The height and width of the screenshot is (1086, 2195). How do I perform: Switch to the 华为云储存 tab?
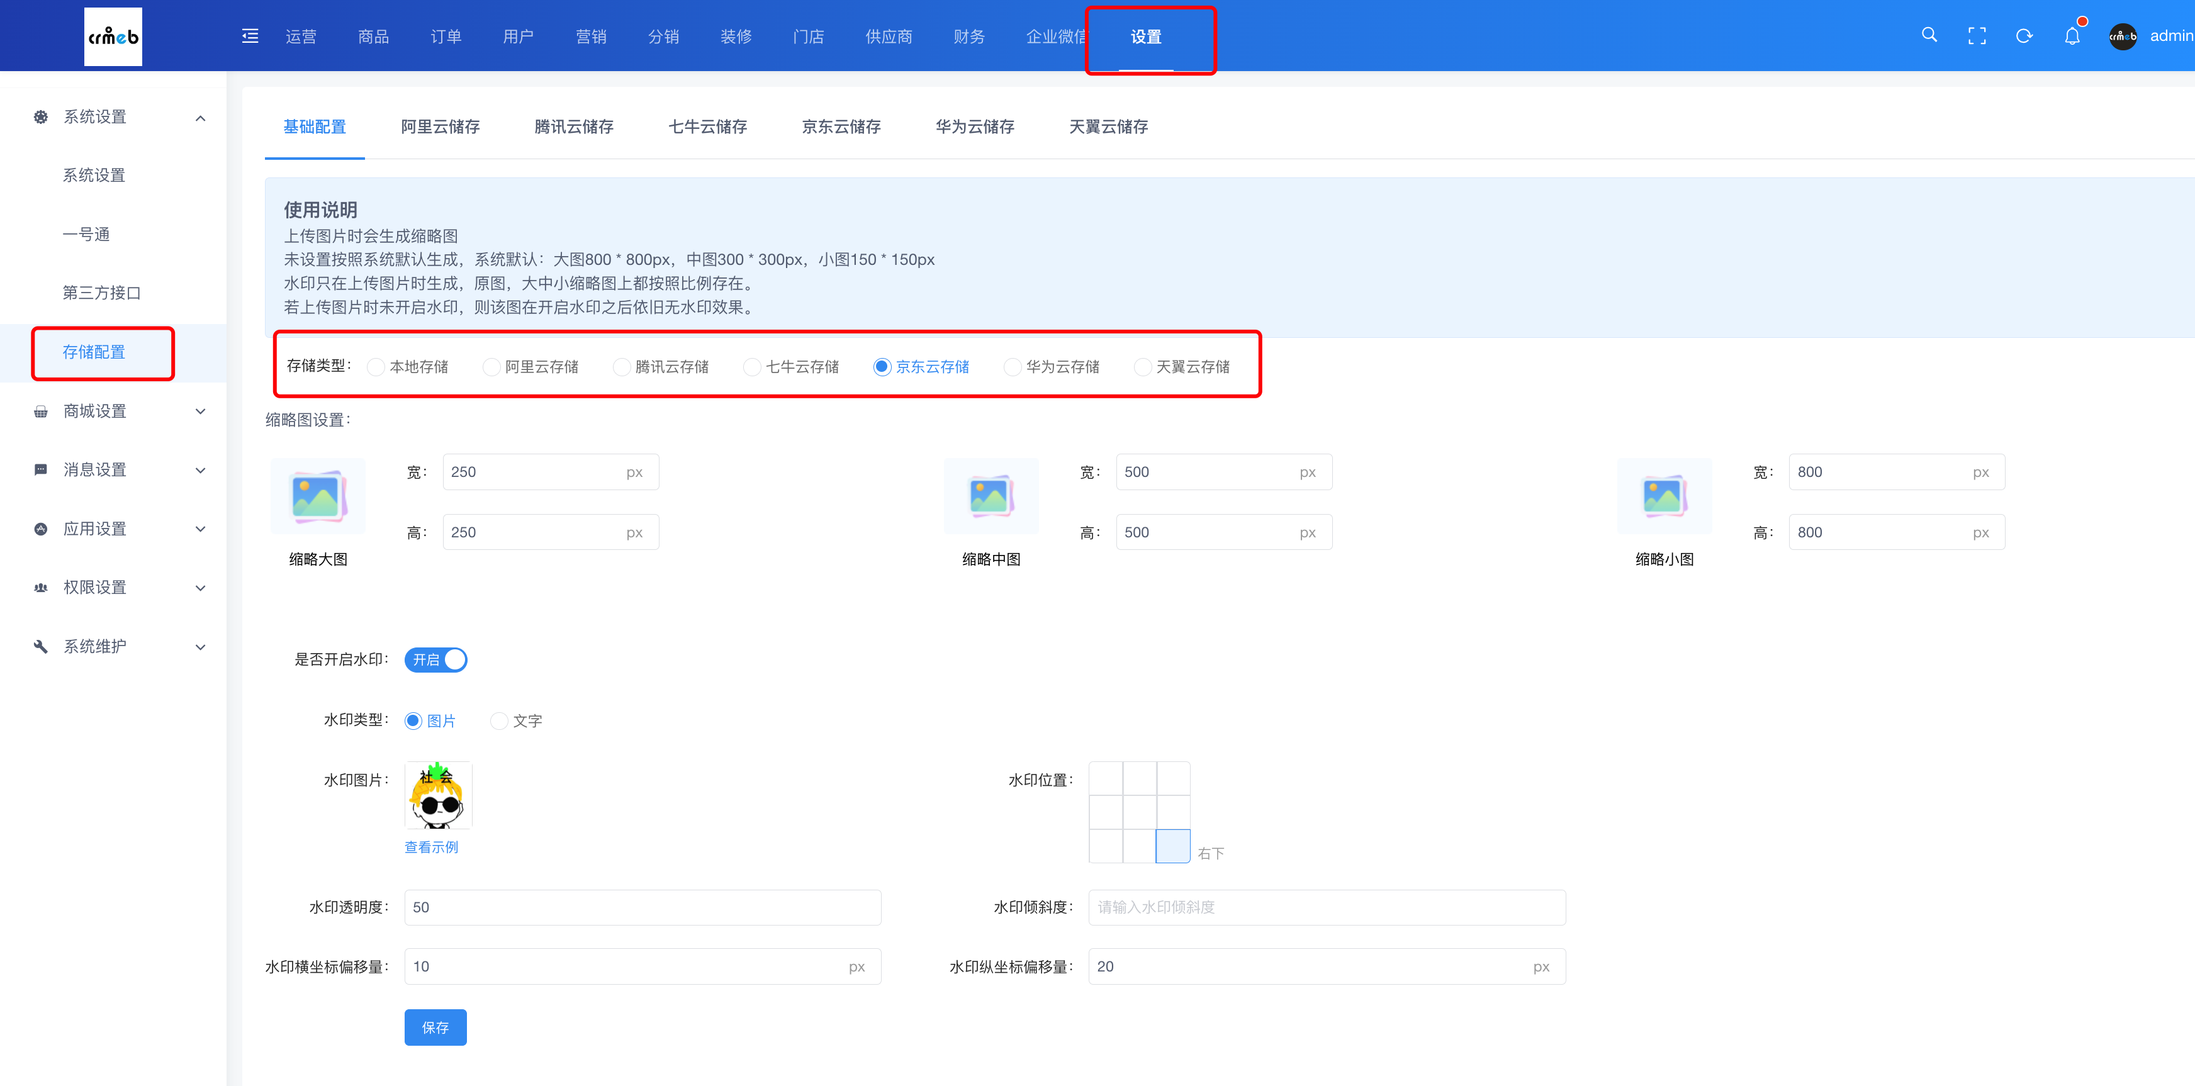975,126
